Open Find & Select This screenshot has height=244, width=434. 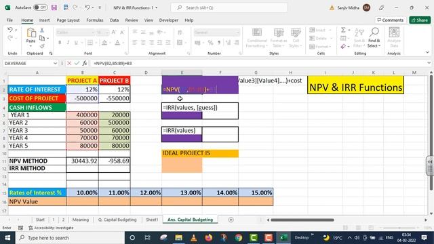374,38
